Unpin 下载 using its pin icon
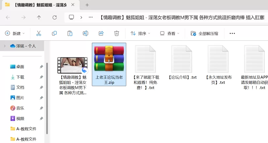Viewport: 268px width, 143px height. coord(41,77)
